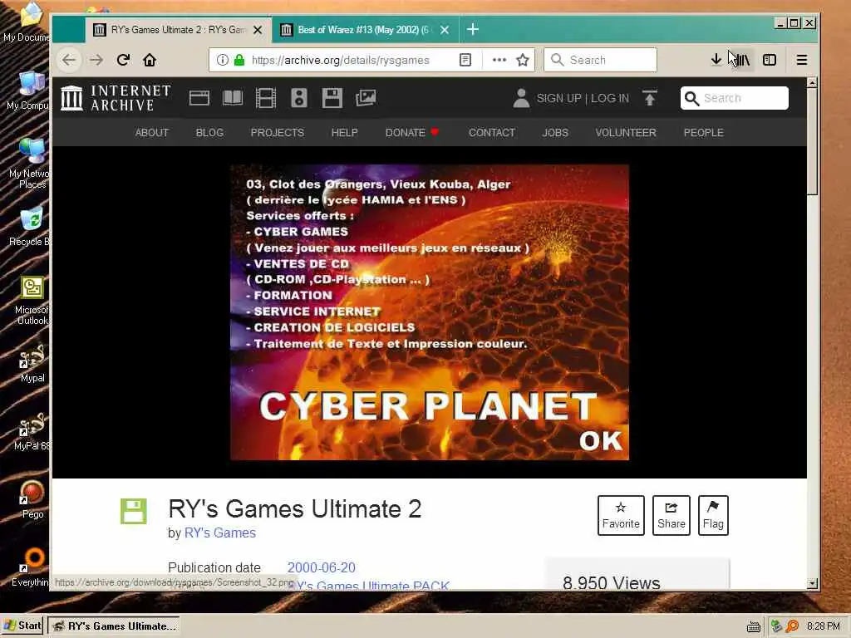
Task: Toggle the browser sidebar icon
Action: point(770,60)
